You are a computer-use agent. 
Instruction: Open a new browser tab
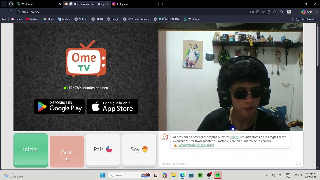click(163, 4)
